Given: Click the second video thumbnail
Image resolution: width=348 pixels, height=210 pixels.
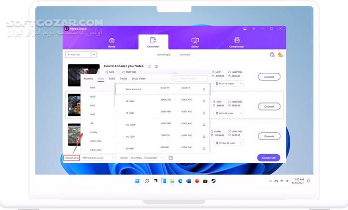Looking at the screenshot, I should (x=75, y=105).
